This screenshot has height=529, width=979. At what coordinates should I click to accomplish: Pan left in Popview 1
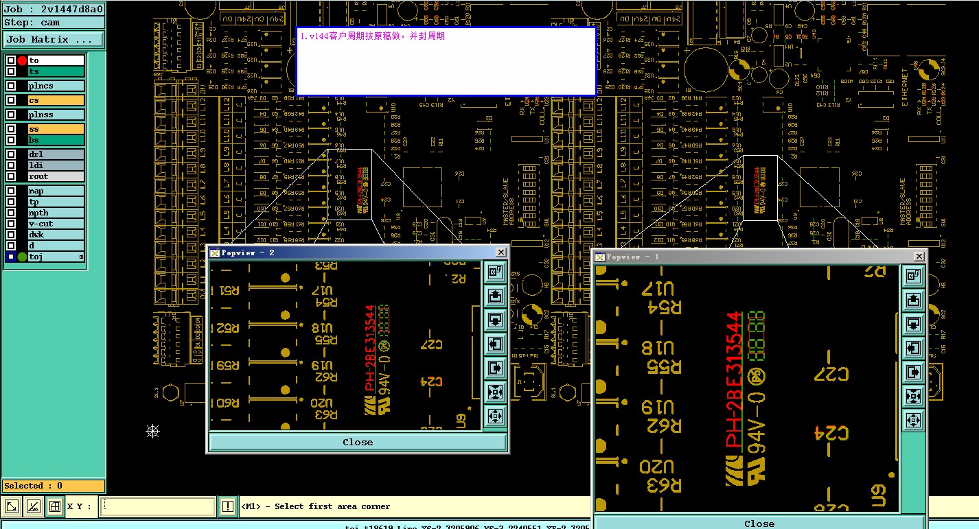point(913,348)
